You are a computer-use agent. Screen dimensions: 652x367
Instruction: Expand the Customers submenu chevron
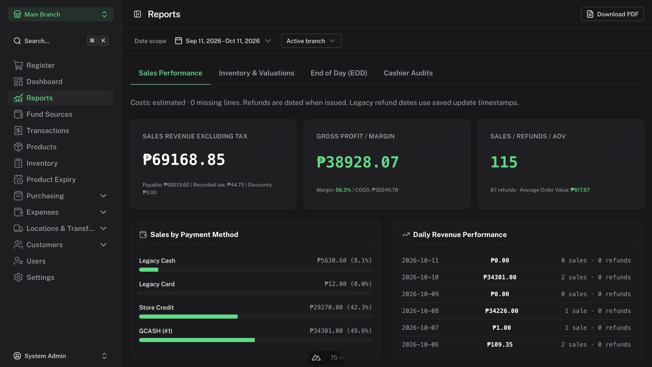[103, 245]
